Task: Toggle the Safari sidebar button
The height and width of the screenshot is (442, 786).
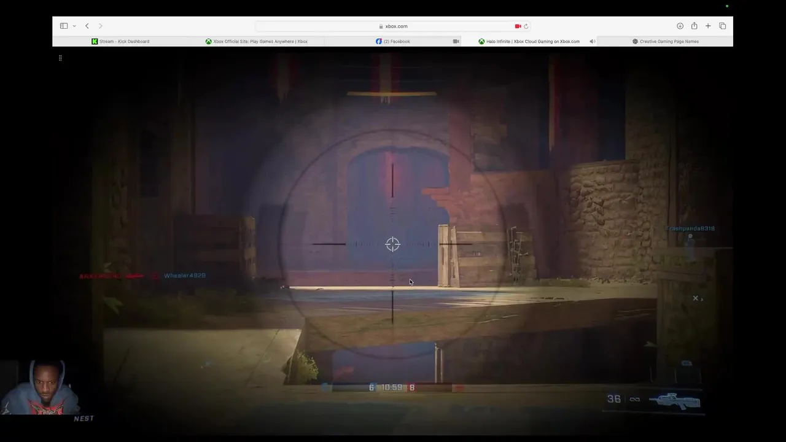Action: click(64, 26)
